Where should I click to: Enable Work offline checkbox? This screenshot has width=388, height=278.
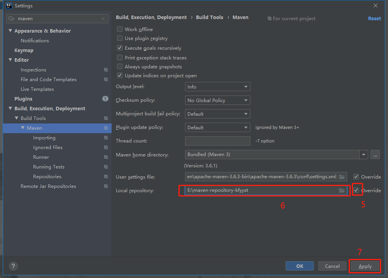coord(120,29)
